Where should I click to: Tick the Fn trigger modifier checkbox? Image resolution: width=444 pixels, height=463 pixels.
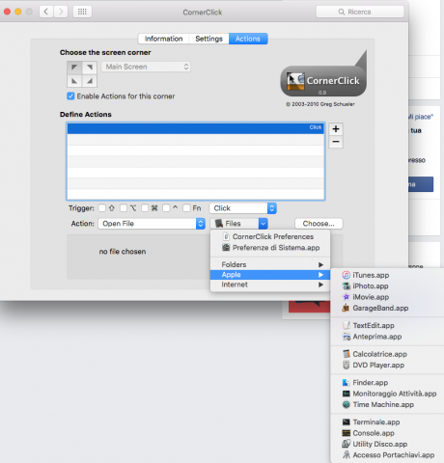[186, 208]
